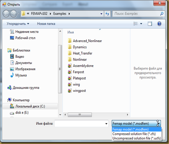Open the help question mark icon
169x144 pixels.
click(x=159, y=24)
